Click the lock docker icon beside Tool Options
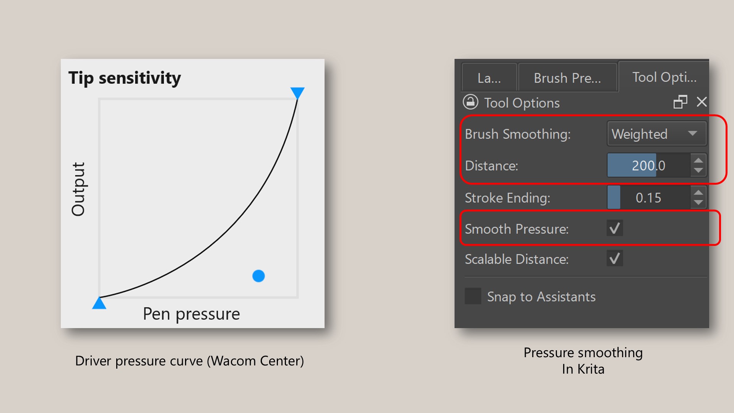This screenshot has width=734, height=413. [x=470, y=102]
